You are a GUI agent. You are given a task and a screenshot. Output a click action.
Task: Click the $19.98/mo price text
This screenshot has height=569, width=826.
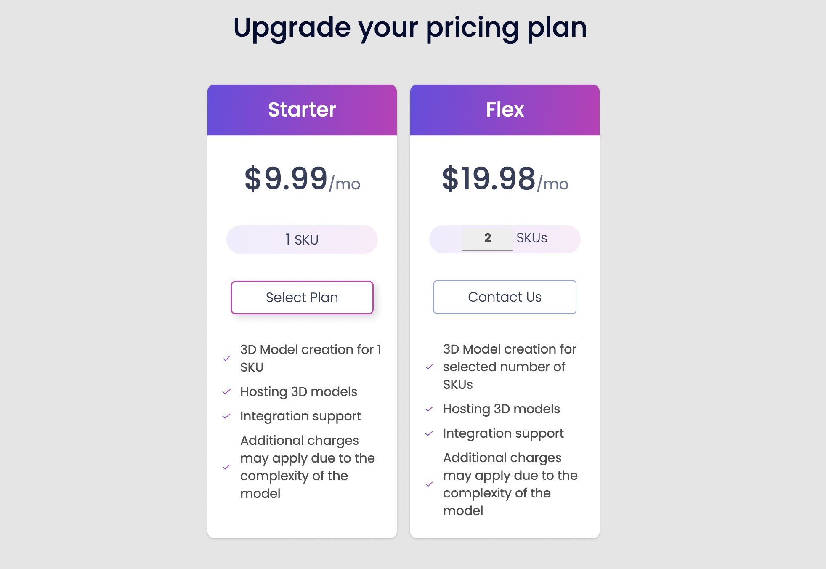coord(505,179)
